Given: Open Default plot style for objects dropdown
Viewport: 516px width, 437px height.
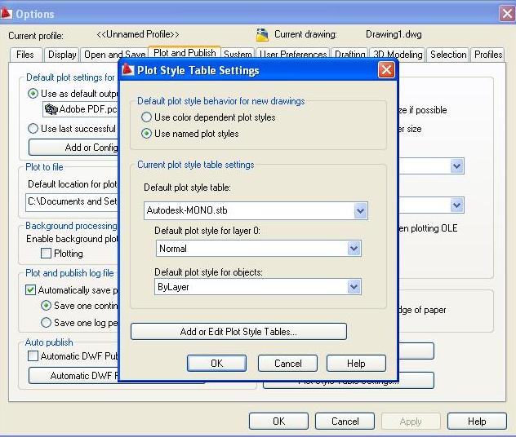Looking at the screenshot, I should [354, 287].
